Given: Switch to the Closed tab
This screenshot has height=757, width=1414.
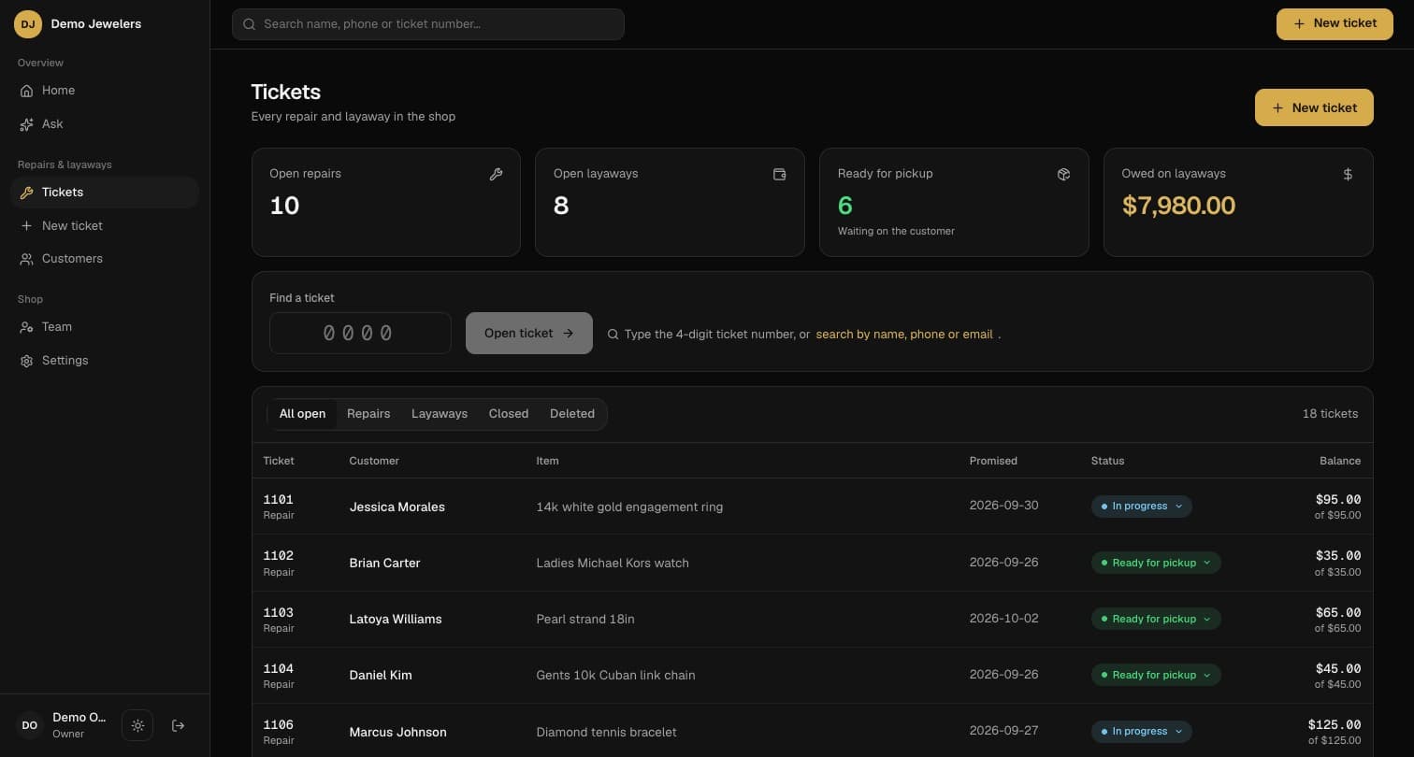Looking at the screenshot, I should [509, 414].
